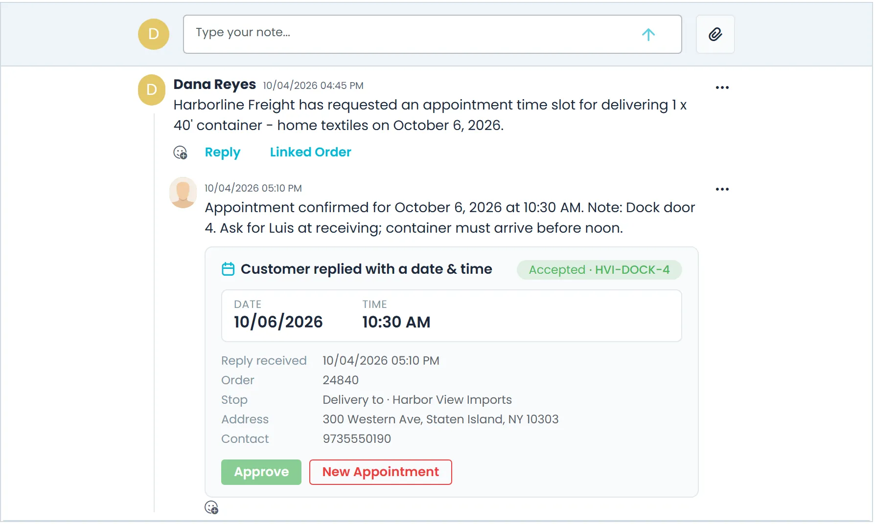Click the calendar icon beside Customer replied heading
Viewport: 875px width, 524px height.
coord(228,269)
